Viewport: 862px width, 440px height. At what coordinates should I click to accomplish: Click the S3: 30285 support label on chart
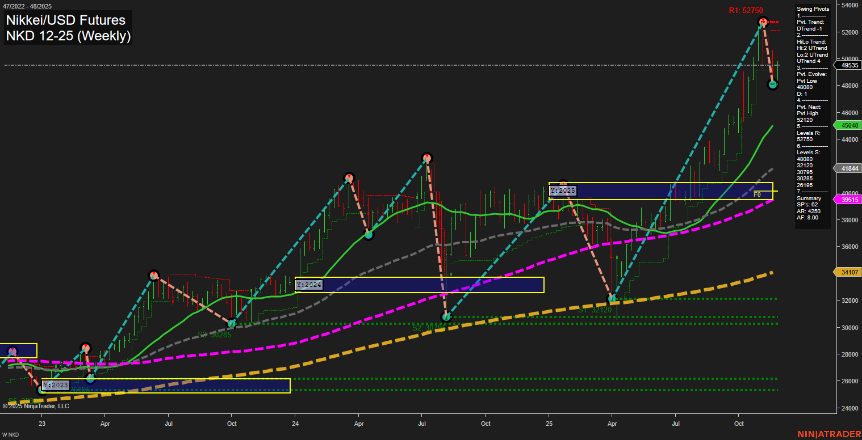pyautogui.click(x=214, y=335)
